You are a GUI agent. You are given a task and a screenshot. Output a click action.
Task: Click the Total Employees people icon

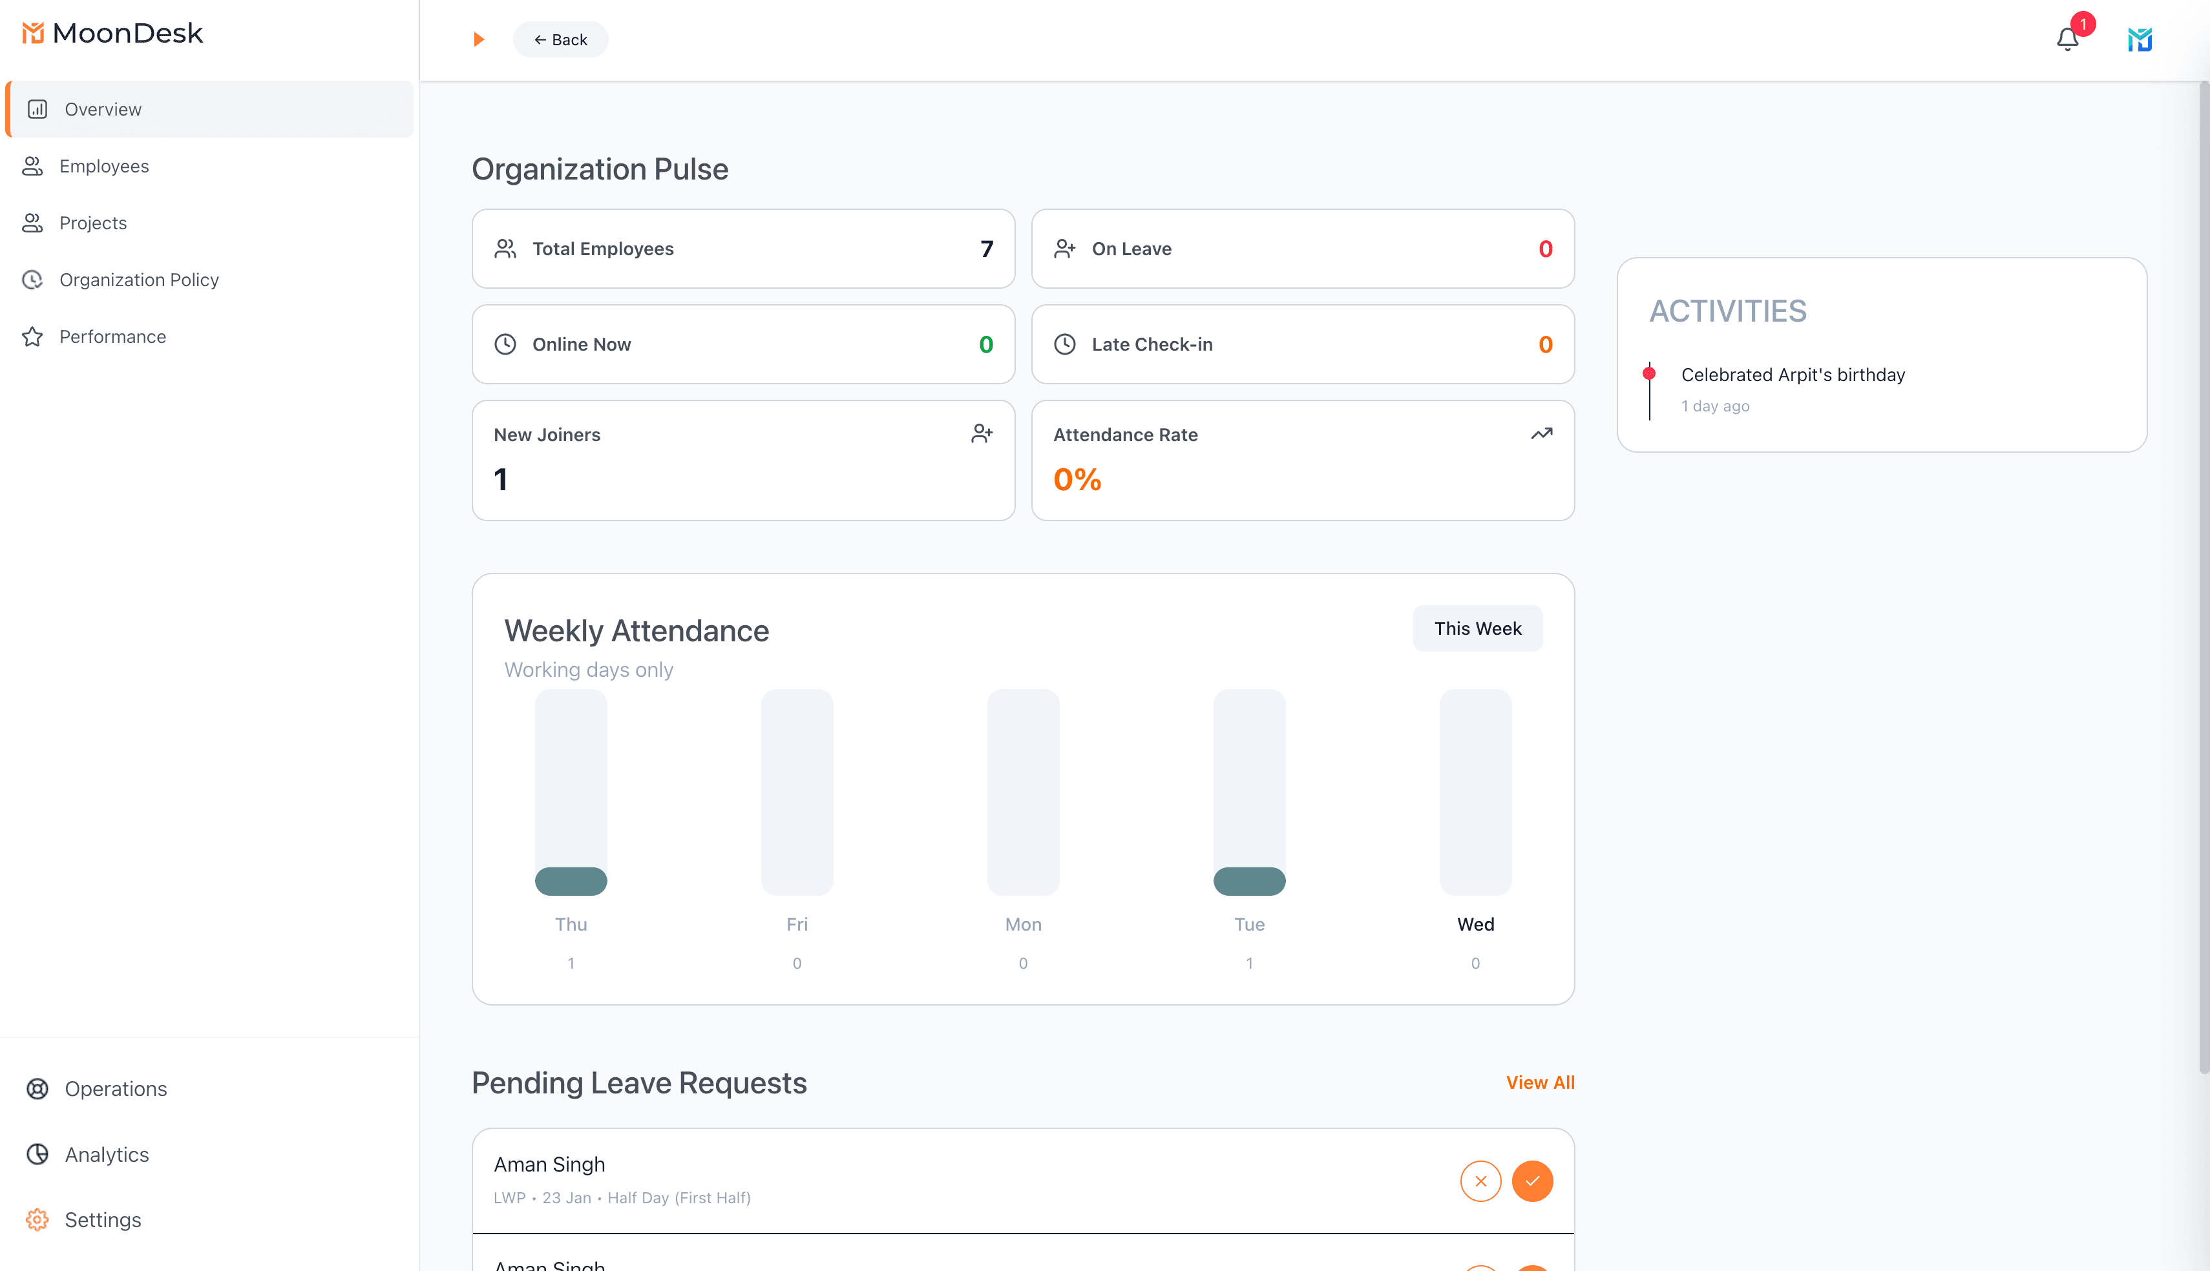pyautogui.click(x=505, y=249)
